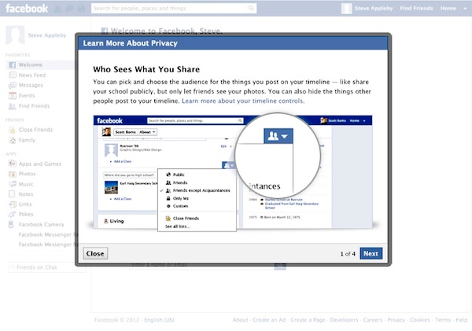Click the Find Friends sidebar icon
Screen dimensions: 472x331
click(13, 106)
